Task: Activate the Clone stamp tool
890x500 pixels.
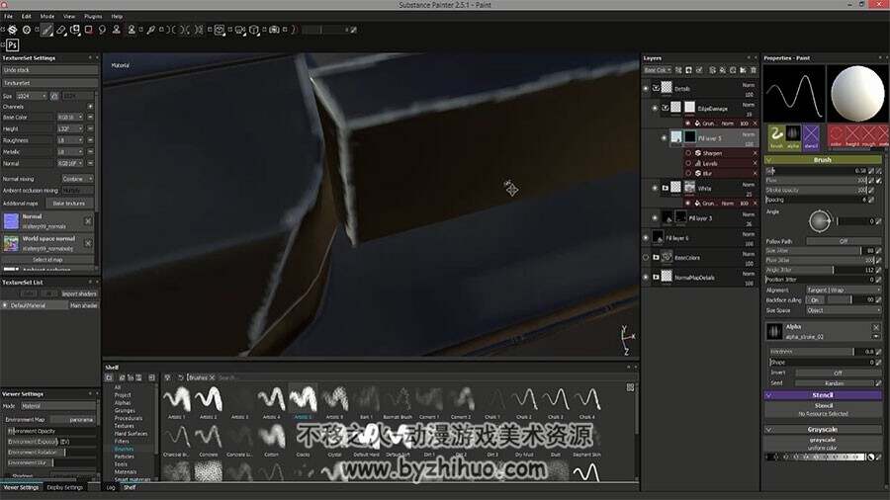Action: (117, 30)
